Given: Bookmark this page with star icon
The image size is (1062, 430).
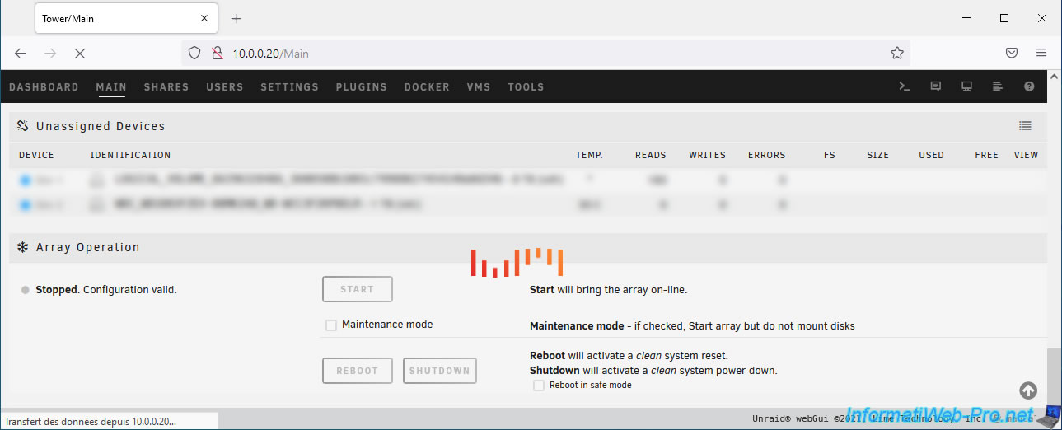Looking at the screenshot, I should (x=897, y=53).
